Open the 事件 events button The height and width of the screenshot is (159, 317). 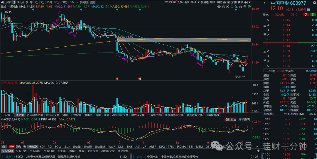point(193,2)
